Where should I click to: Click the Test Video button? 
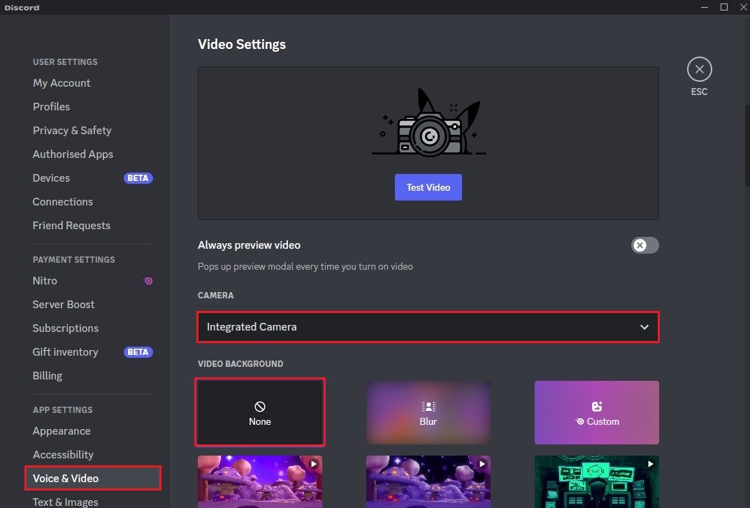coord(428,187)
